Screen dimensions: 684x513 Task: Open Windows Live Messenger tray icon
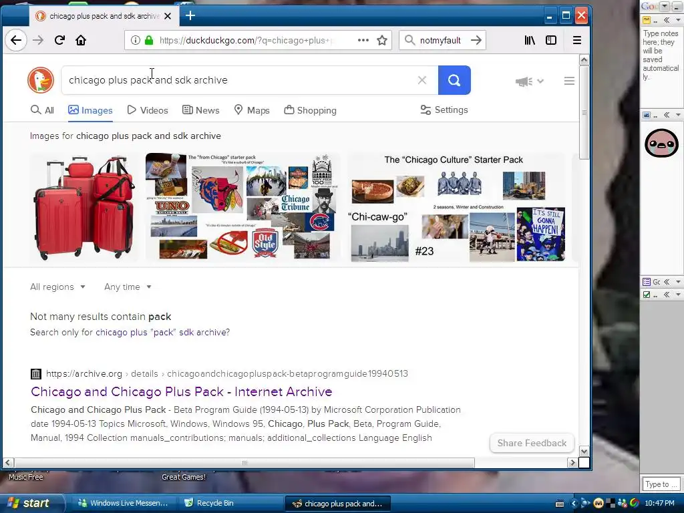click(x=623, y=504)
